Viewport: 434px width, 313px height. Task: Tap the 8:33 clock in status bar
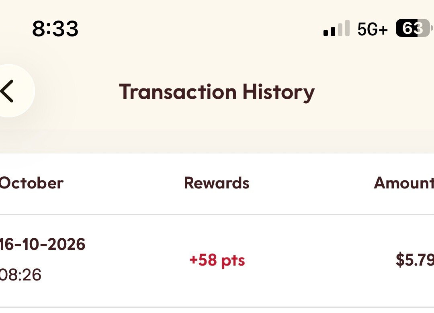click(x=55, y=29)
